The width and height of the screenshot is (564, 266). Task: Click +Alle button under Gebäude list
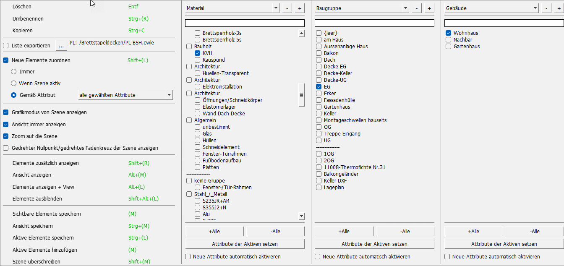coord(474,232)
